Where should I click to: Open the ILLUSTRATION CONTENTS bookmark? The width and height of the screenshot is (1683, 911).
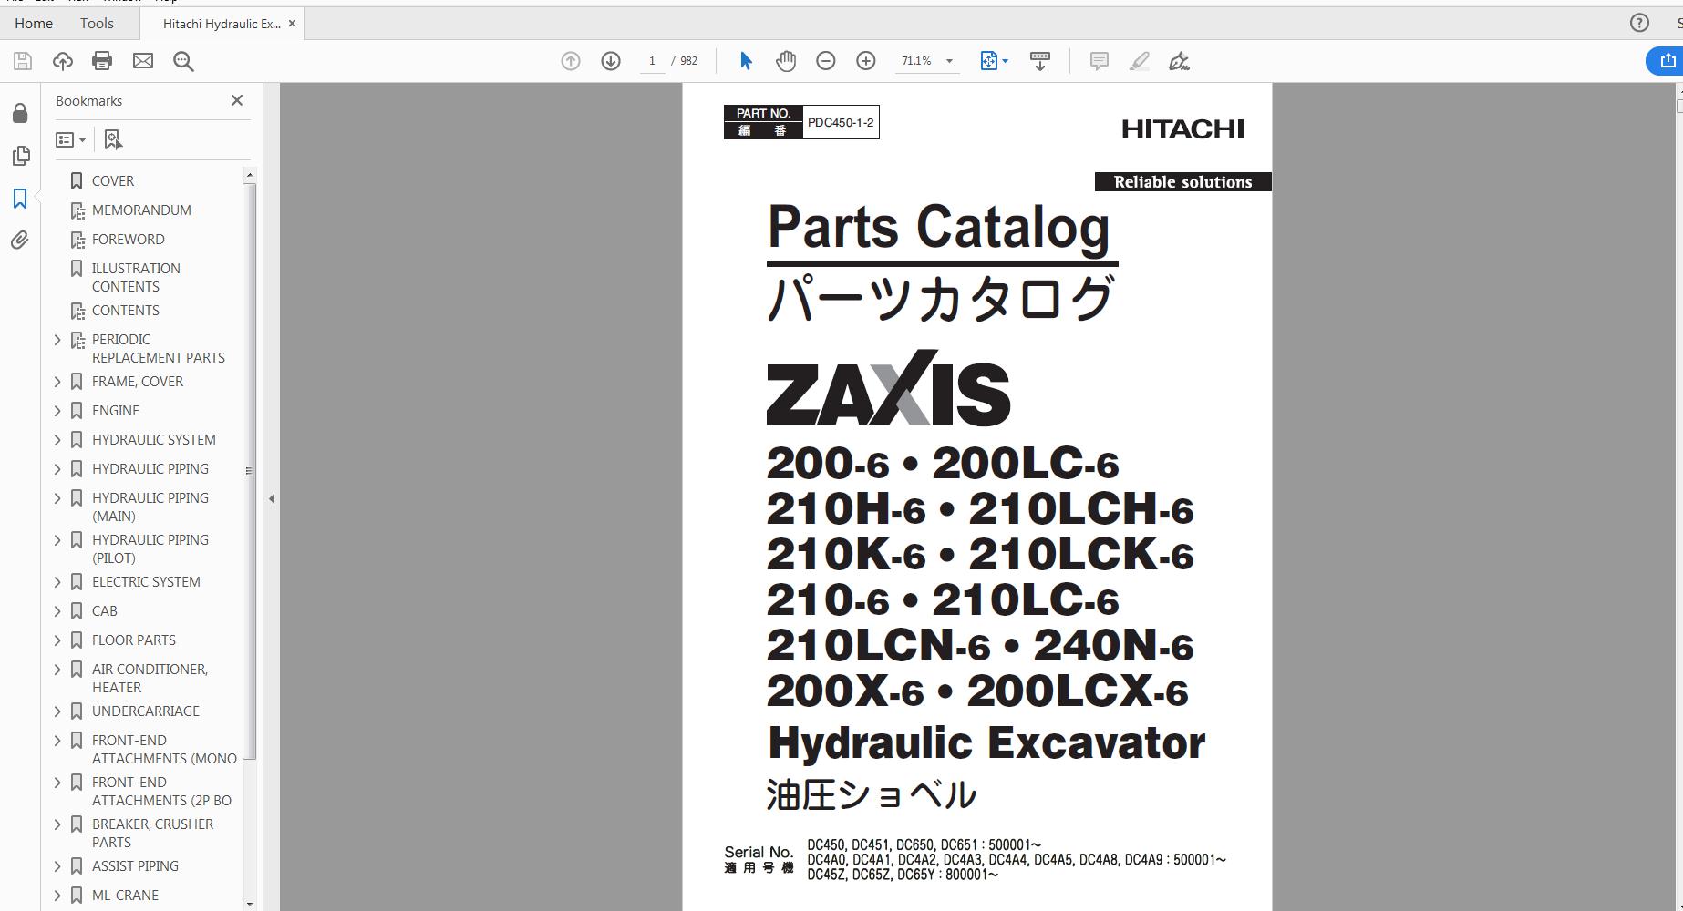click(136, 278)
